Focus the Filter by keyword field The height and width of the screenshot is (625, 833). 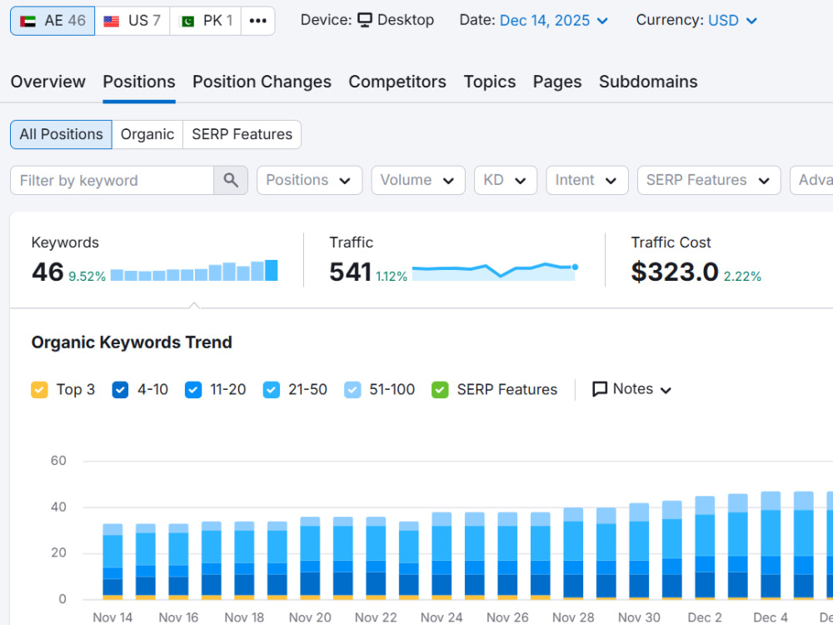click(x=112, y=180)
